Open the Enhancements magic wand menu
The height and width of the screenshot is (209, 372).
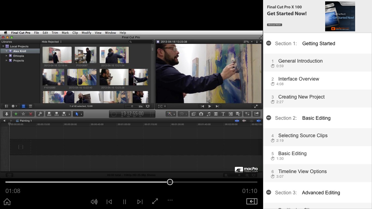171,114
